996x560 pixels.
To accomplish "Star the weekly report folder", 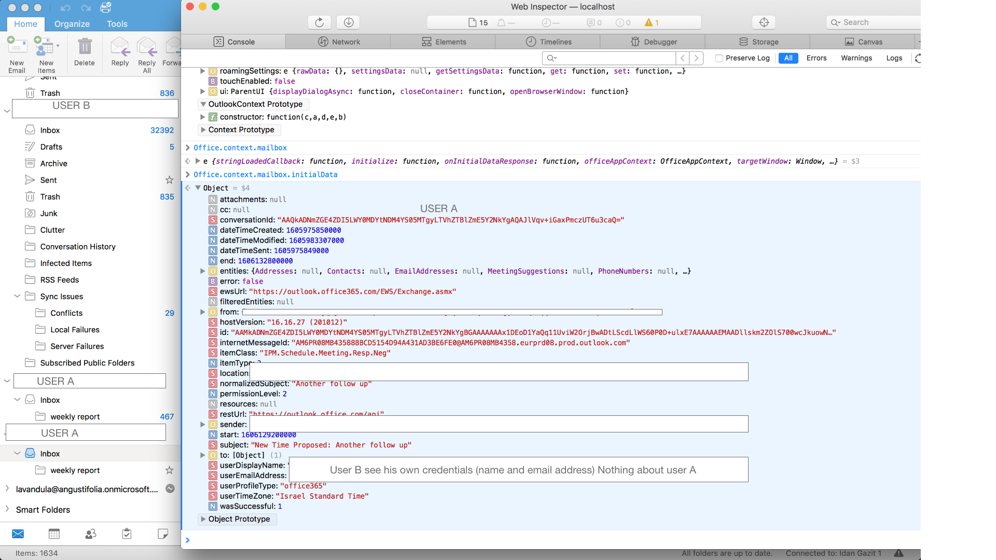I will click(x=169, y=470).
